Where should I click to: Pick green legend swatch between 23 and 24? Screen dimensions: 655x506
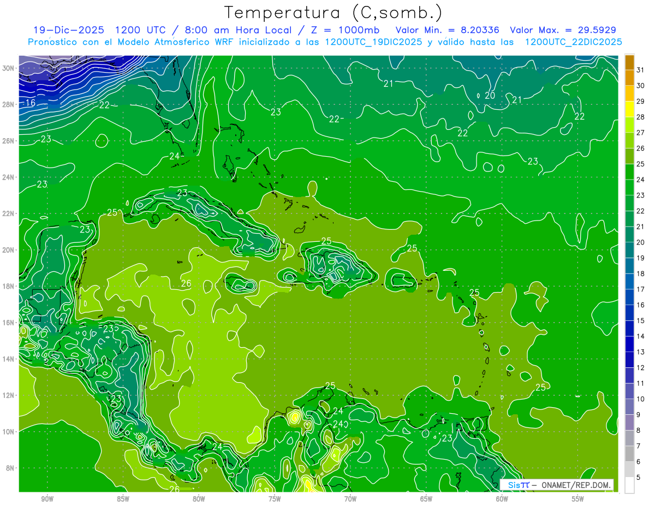(629, 187)
